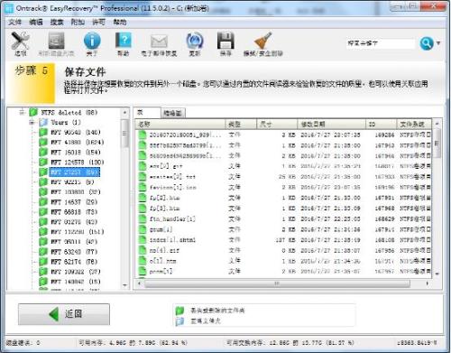Sort by the ID column header
This screenshot has width=451, height=353.
[x=381, y=124]
